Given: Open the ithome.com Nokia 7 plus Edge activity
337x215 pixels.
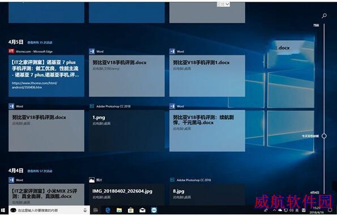Looking at the screenshot, I should pyautogui.click(x=46, y=76).
